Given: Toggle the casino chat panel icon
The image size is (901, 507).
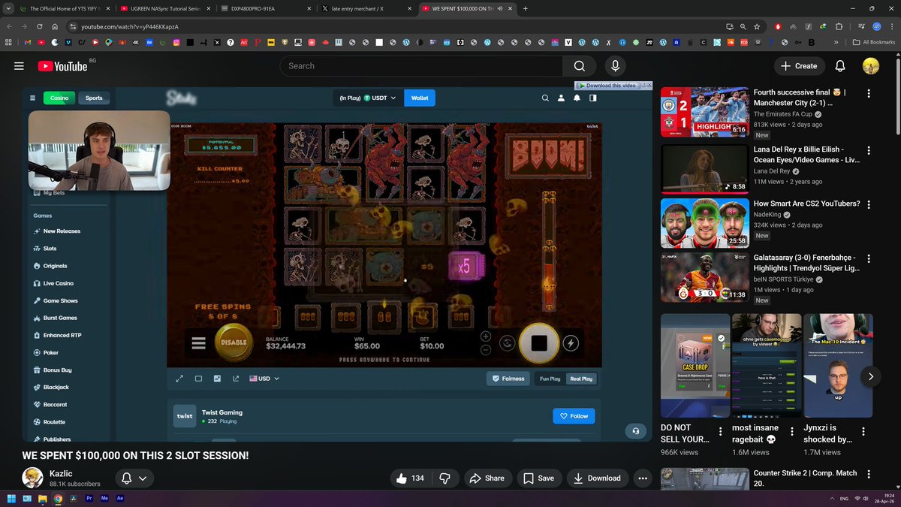Looking at the screenshot, I should coord(592,98).
